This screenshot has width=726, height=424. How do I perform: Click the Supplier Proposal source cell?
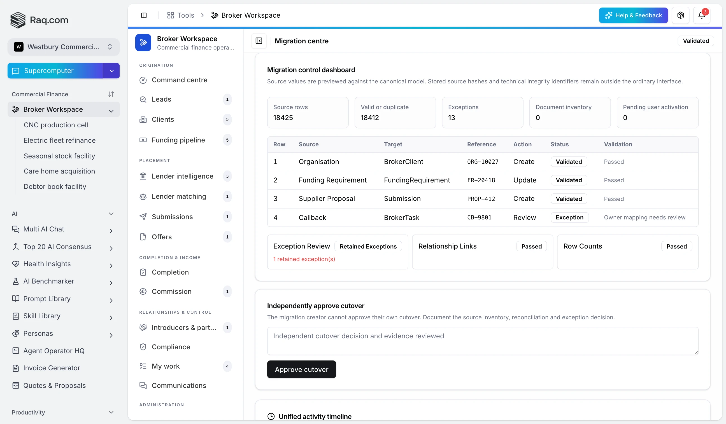pyautogui.click(x=327, y=199)
